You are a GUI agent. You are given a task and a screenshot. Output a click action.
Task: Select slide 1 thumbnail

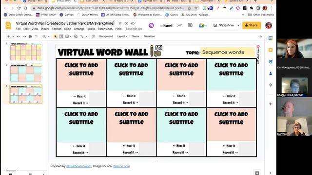point(26,52)
